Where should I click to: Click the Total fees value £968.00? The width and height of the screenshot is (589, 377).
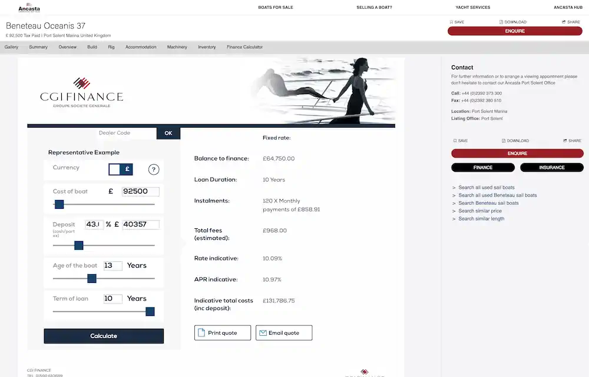pyautogui.click(x=274, y=231)
